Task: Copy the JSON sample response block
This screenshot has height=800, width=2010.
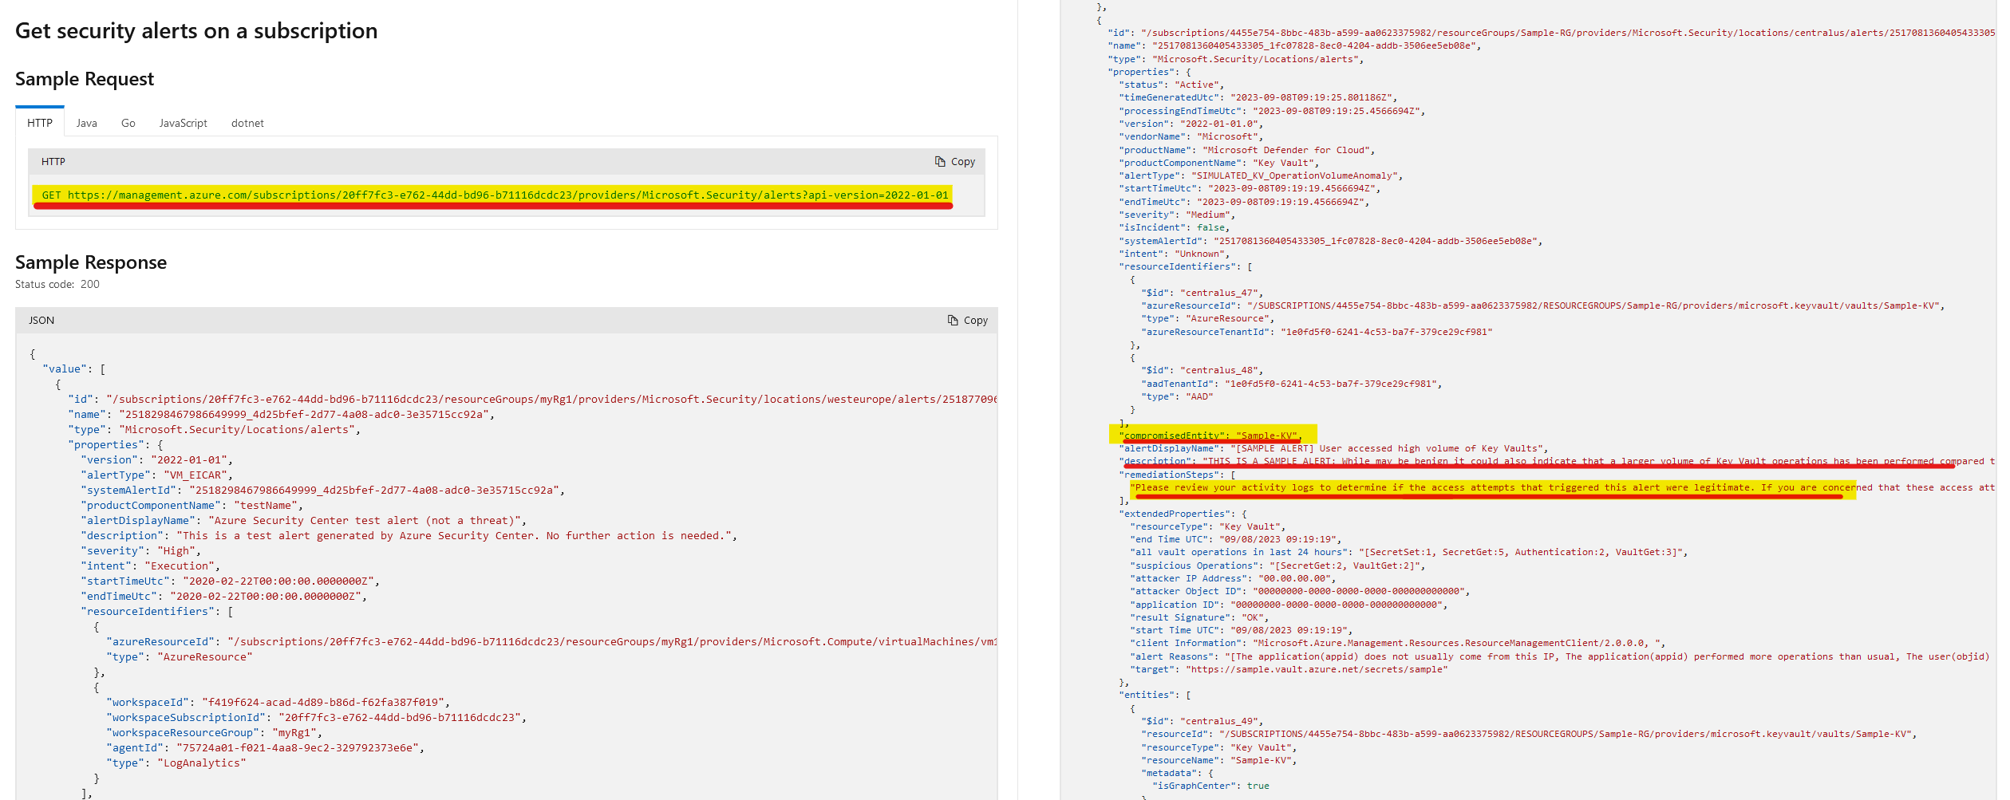Action: tap(967, 320)
